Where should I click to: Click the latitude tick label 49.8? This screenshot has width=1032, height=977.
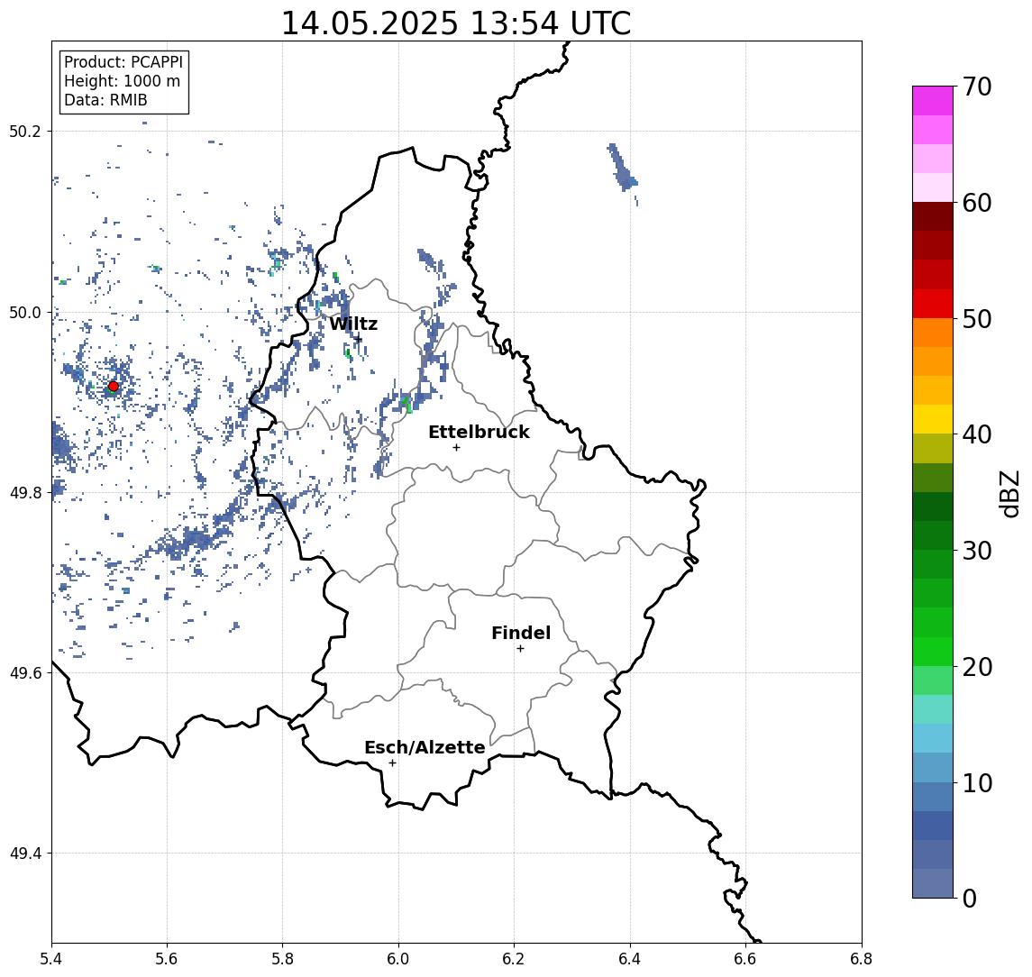click(x=25, y=492)
